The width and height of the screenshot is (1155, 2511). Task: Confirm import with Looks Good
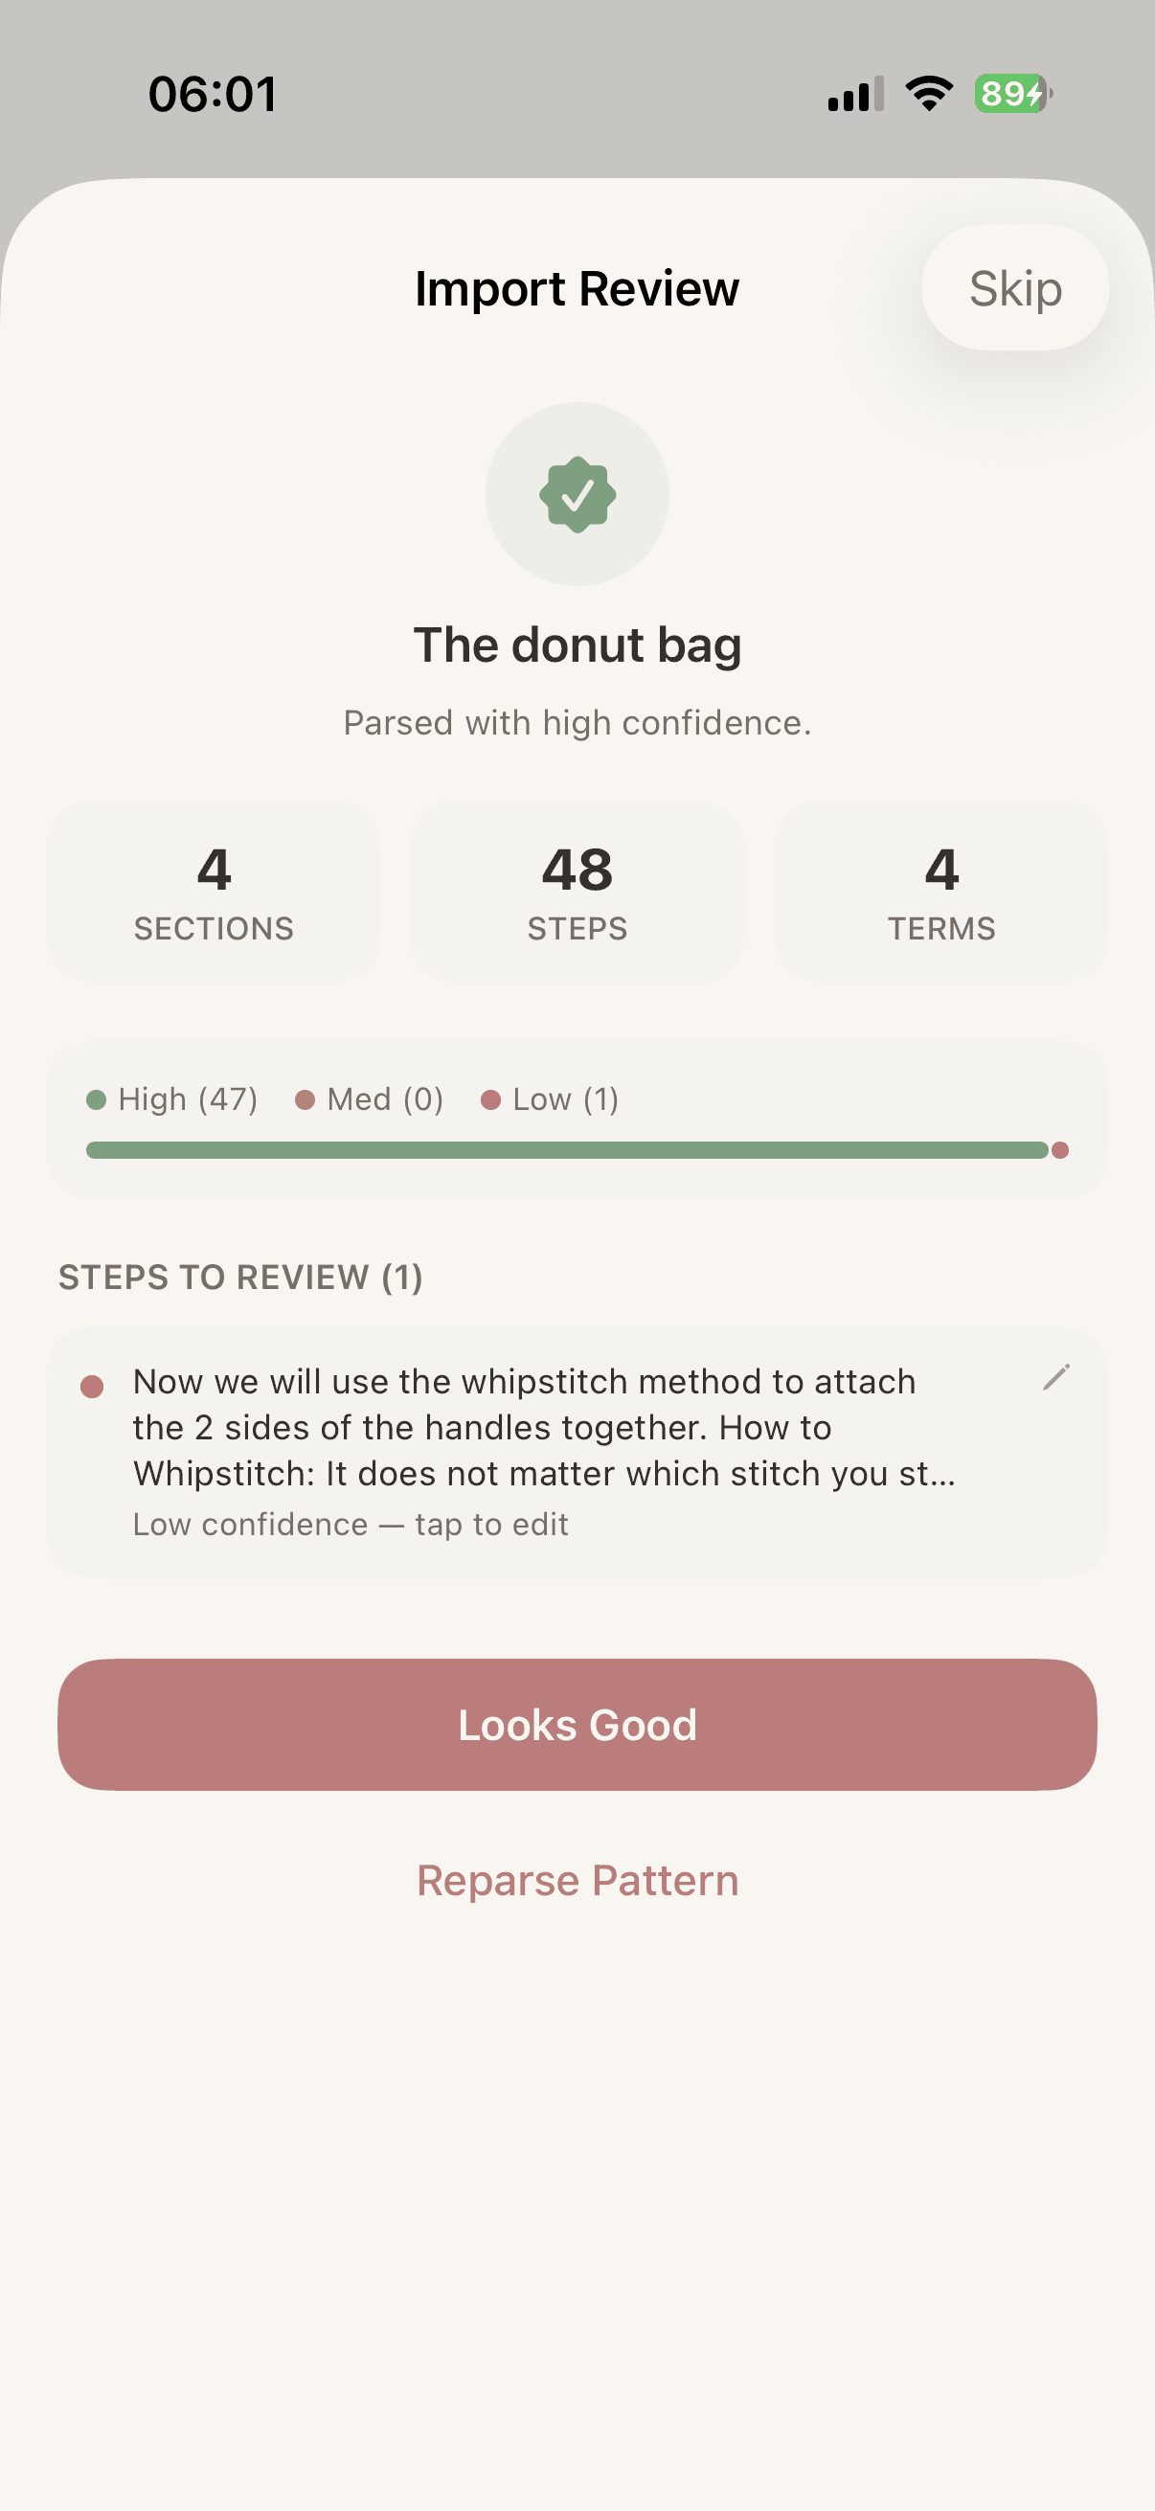point(577,1725)
